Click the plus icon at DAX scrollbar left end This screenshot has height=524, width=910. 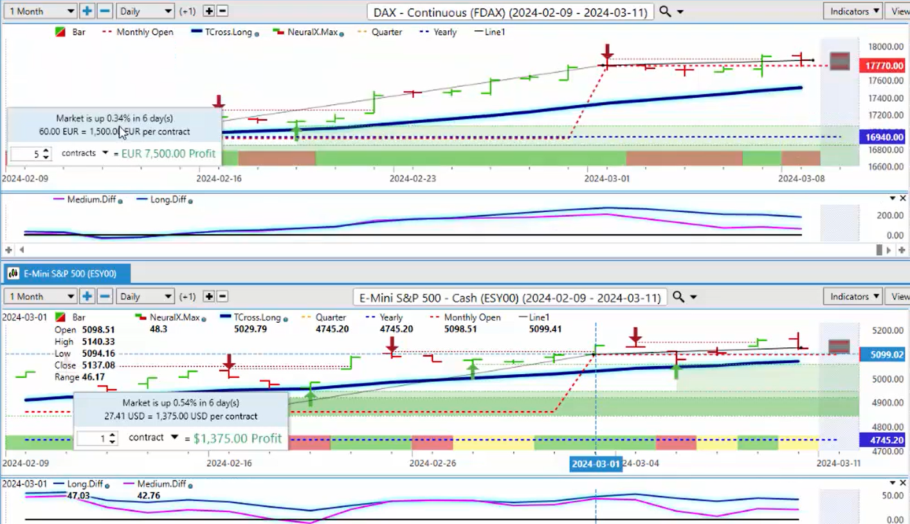point(9,249)
